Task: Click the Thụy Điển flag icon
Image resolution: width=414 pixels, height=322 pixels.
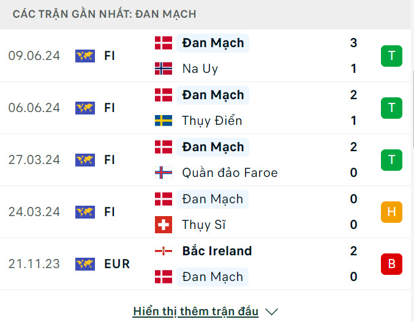Action: coord(164,121)
